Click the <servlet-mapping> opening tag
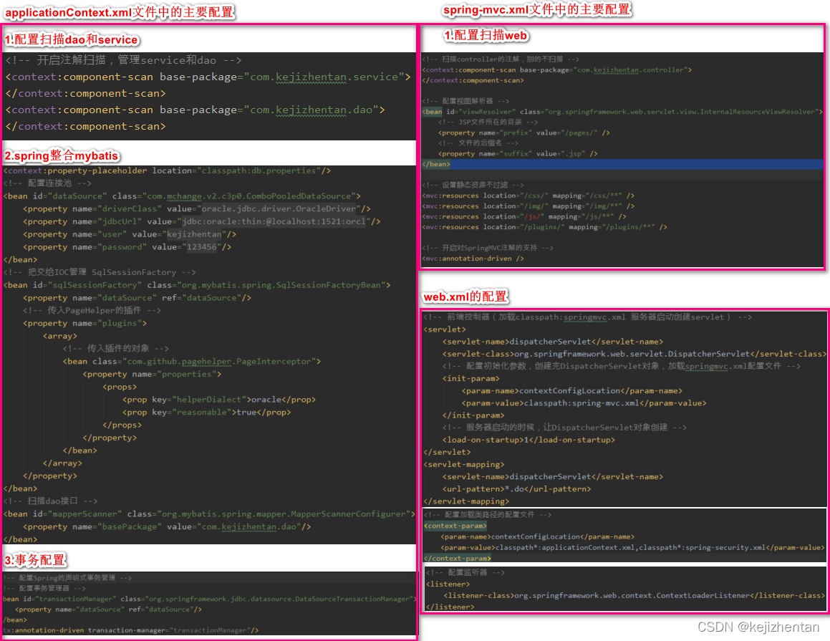The image size is (830, 641). pos(464,464)
